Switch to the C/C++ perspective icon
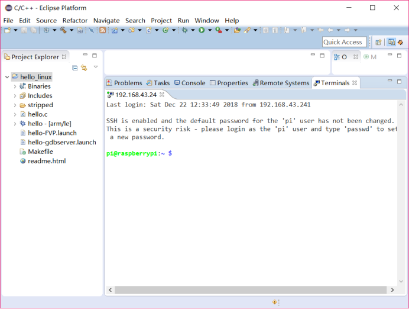 (391, 42)
